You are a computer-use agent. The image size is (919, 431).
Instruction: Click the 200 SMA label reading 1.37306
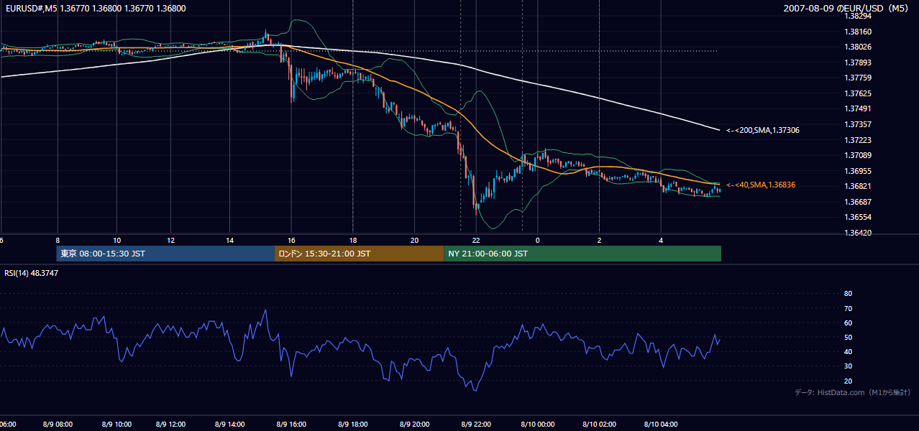(763, 131)
